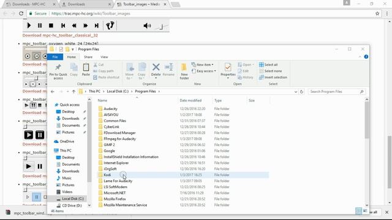
Task: Click the refresh button beside address bar
Action: 301,92
